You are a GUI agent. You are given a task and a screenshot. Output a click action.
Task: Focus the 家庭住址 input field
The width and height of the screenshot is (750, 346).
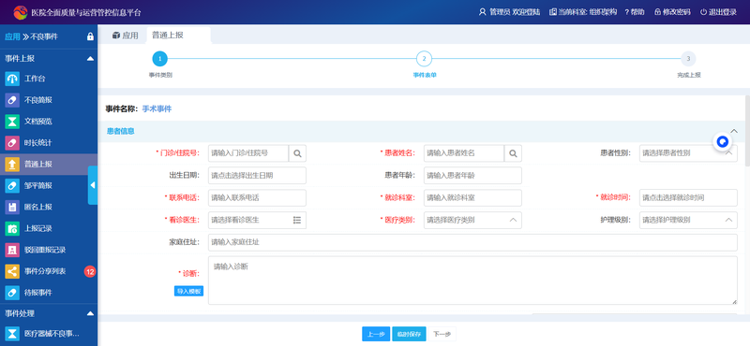pyautogui.click(x=472, y=242)
